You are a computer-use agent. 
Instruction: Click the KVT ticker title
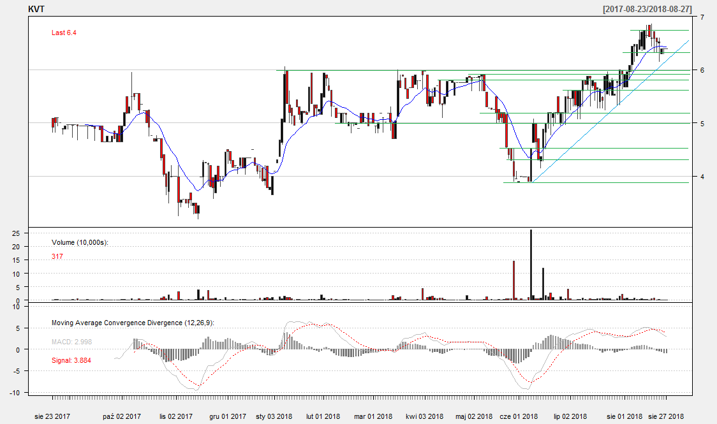pyautogui.click(x=36, y=9)
